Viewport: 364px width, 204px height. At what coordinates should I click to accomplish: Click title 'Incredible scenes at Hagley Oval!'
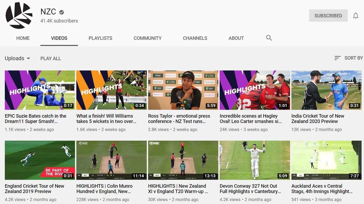pyautogui.click(x=251, y=118)
